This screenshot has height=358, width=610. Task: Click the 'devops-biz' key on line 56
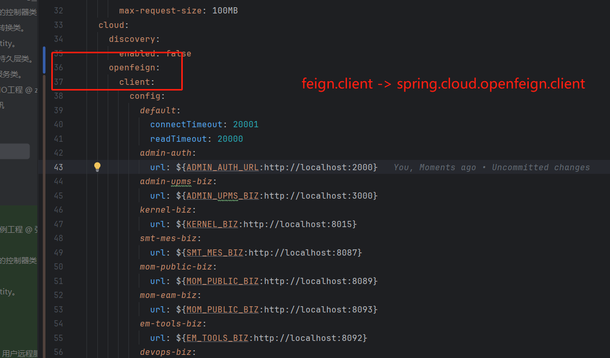[166, 352]
